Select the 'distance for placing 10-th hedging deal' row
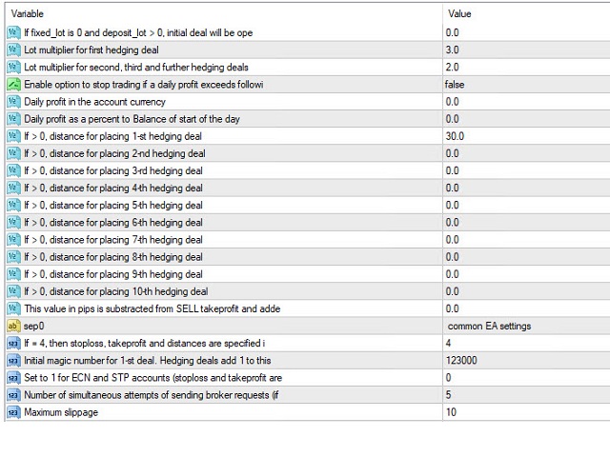The height and width of the screenshot is (457, 610). tap(115, 291)
